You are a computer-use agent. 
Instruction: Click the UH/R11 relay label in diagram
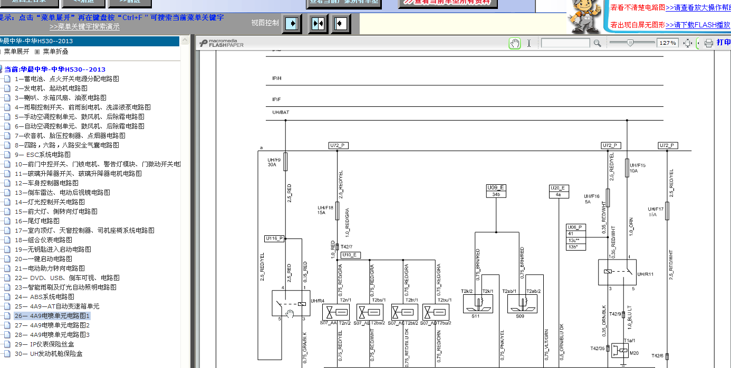646,274
